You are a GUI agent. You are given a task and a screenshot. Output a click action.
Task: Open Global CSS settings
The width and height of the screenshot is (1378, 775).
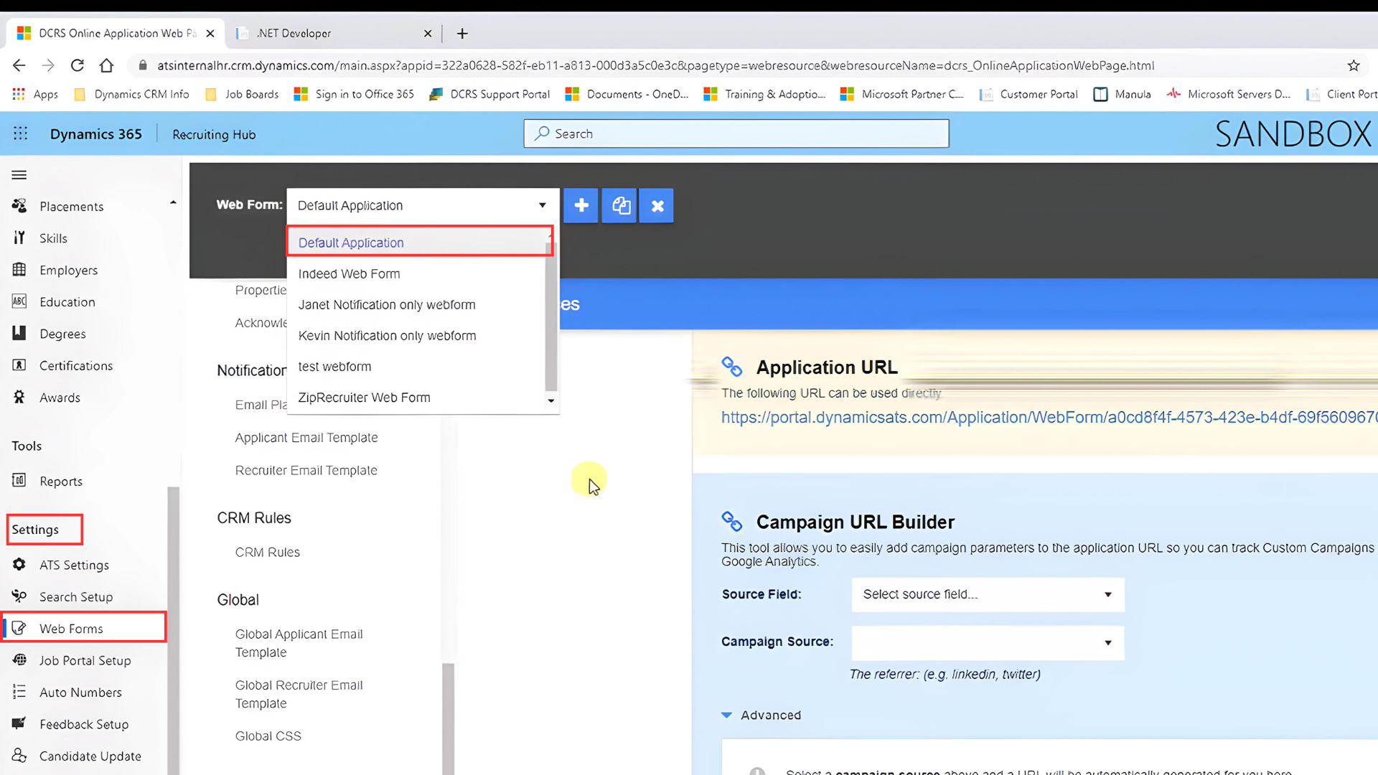[268, 736]
